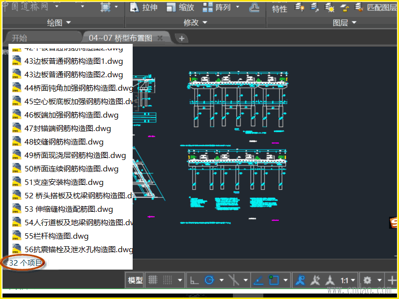Image resolution: width=399 pixels, height=299 pixels.
Task: Open snap mode settings dropdown
Action: click(180, 280)
